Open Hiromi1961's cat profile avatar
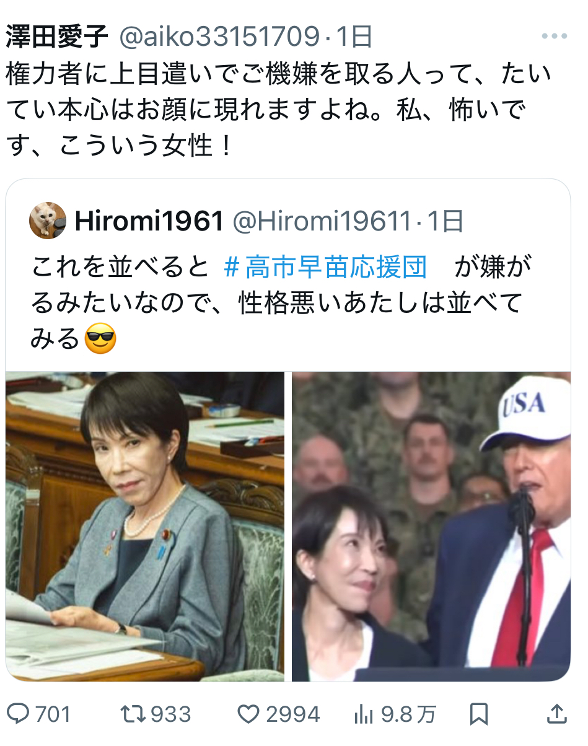This screenshot has height=746, width=588. (x=48, y=221)
